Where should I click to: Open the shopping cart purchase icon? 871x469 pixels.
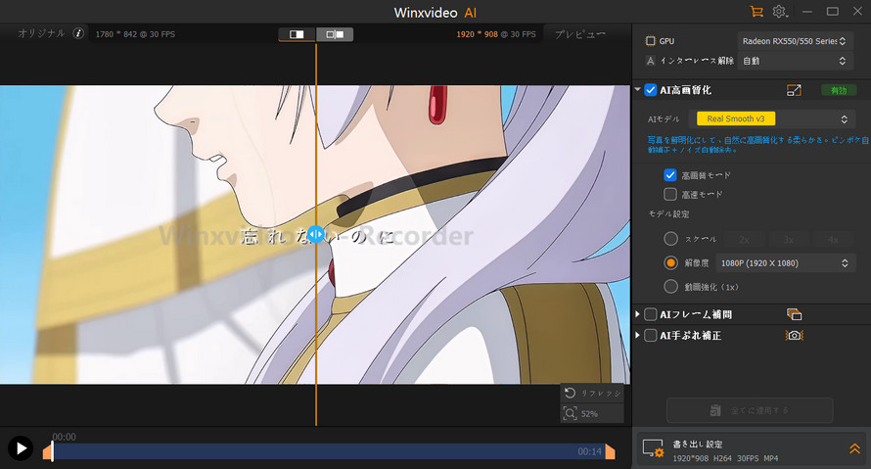click(756, 11)
